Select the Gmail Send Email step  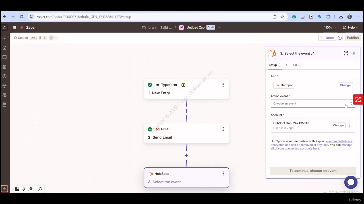pyautogui.click(x=187, y=133)
